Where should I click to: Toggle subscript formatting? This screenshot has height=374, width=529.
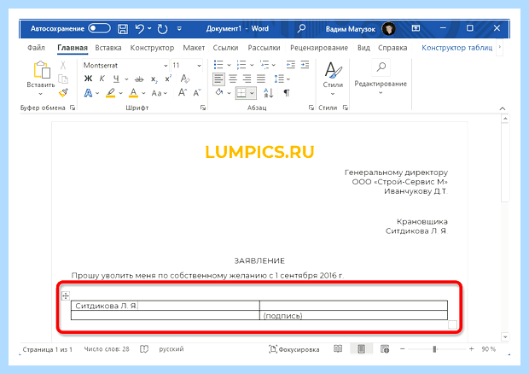pos(154,79)
